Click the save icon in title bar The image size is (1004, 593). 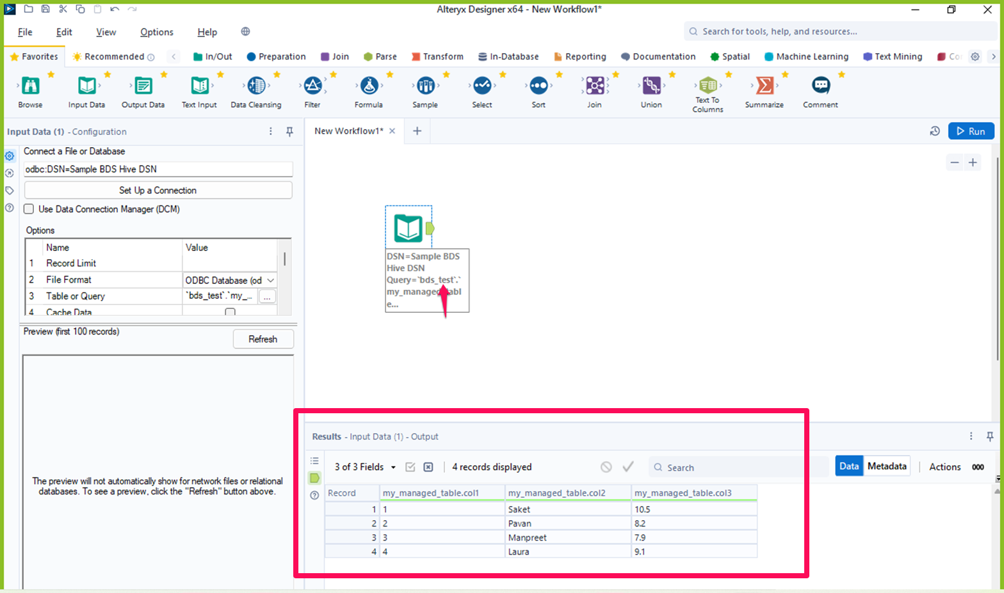click(45, 9)
